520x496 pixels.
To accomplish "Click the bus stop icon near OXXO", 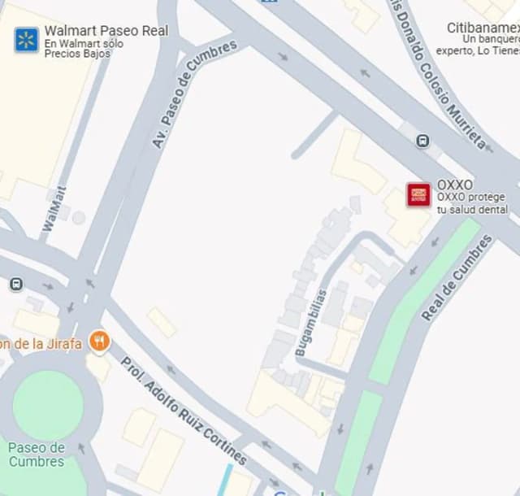I will tap(422, 141).
